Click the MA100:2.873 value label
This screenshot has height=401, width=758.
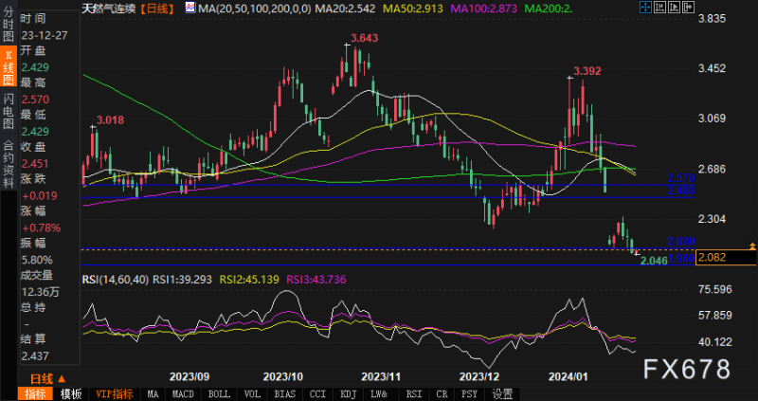pos(485,8)
